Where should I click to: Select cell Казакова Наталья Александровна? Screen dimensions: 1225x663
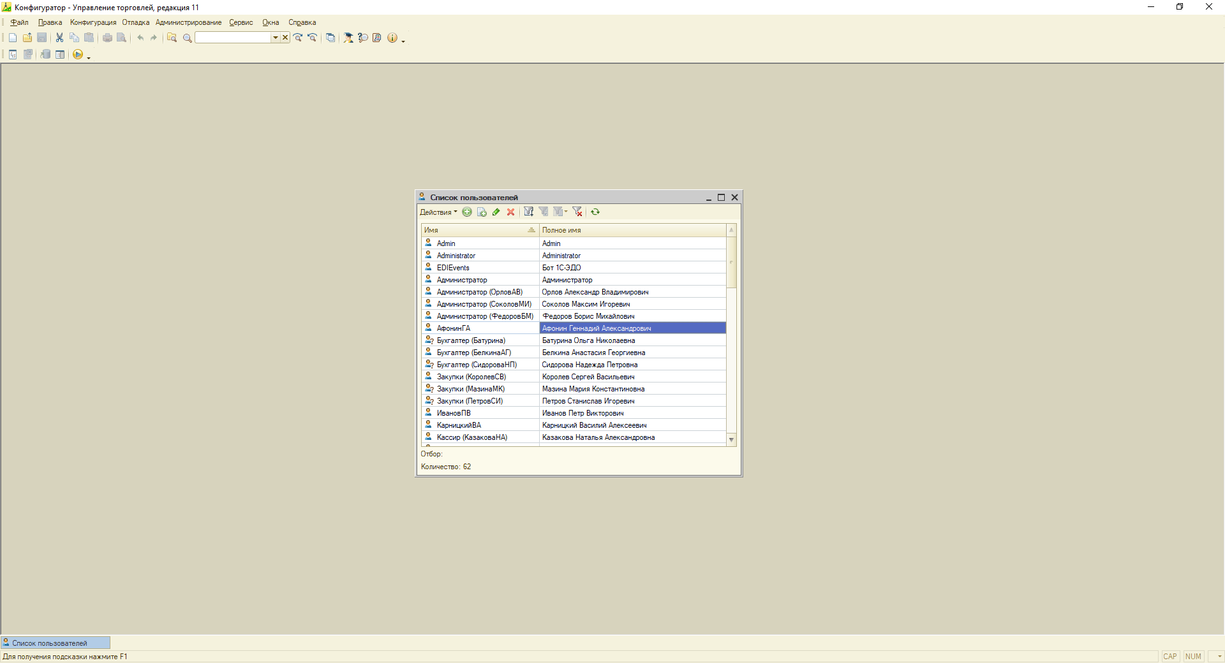pyautogui.click(x=633, y=437)
